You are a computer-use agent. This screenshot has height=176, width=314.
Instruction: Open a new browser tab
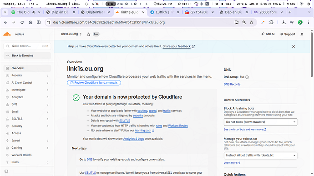(290, 12)
